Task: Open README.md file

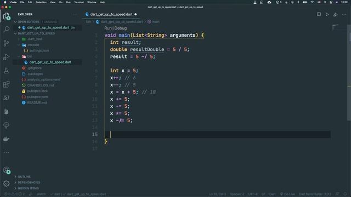Action: pyautogui.click(x=37, y=103)
